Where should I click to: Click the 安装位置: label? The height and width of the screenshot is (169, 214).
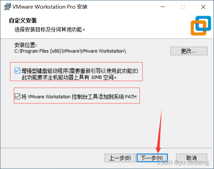coord(26,45)
